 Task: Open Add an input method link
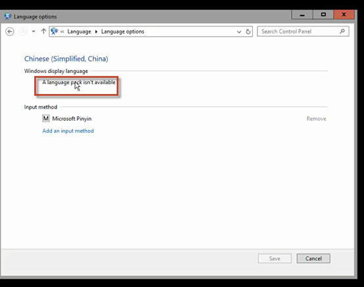pyautogui.click(x=68, y=131)
